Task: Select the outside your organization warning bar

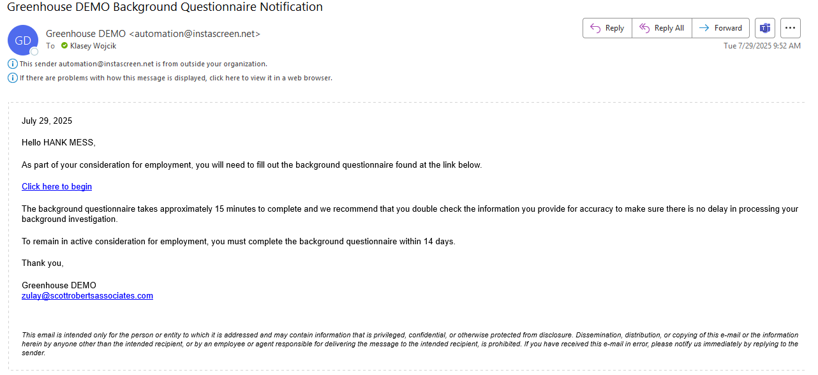Action: coord(143,64)
